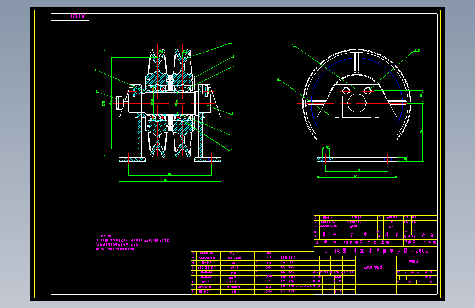The height and width of the screenshot is (308, 475).
Task: Select the left hatched base plate in the section view
Action: coord(133,159)
